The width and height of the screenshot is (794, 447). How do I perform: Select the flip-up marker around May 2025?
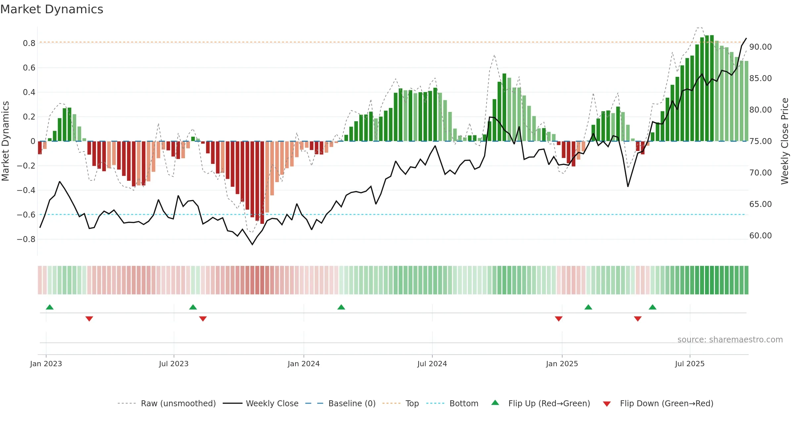coord(652,307)
